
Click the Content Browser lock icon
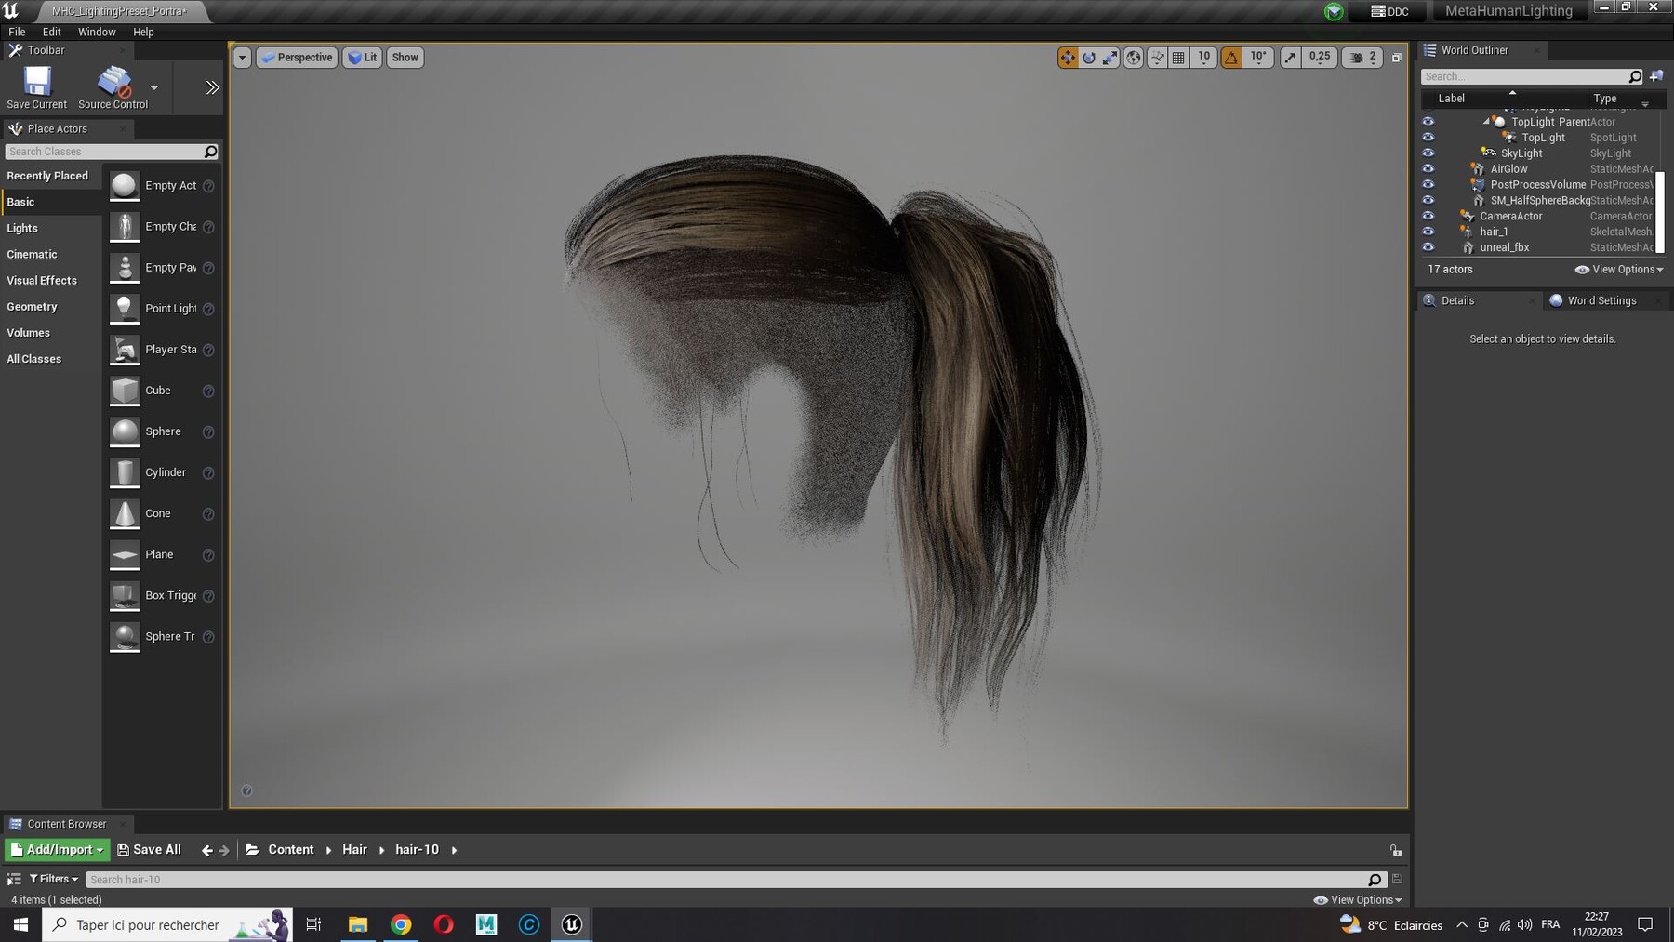[x=1396, y=850]
